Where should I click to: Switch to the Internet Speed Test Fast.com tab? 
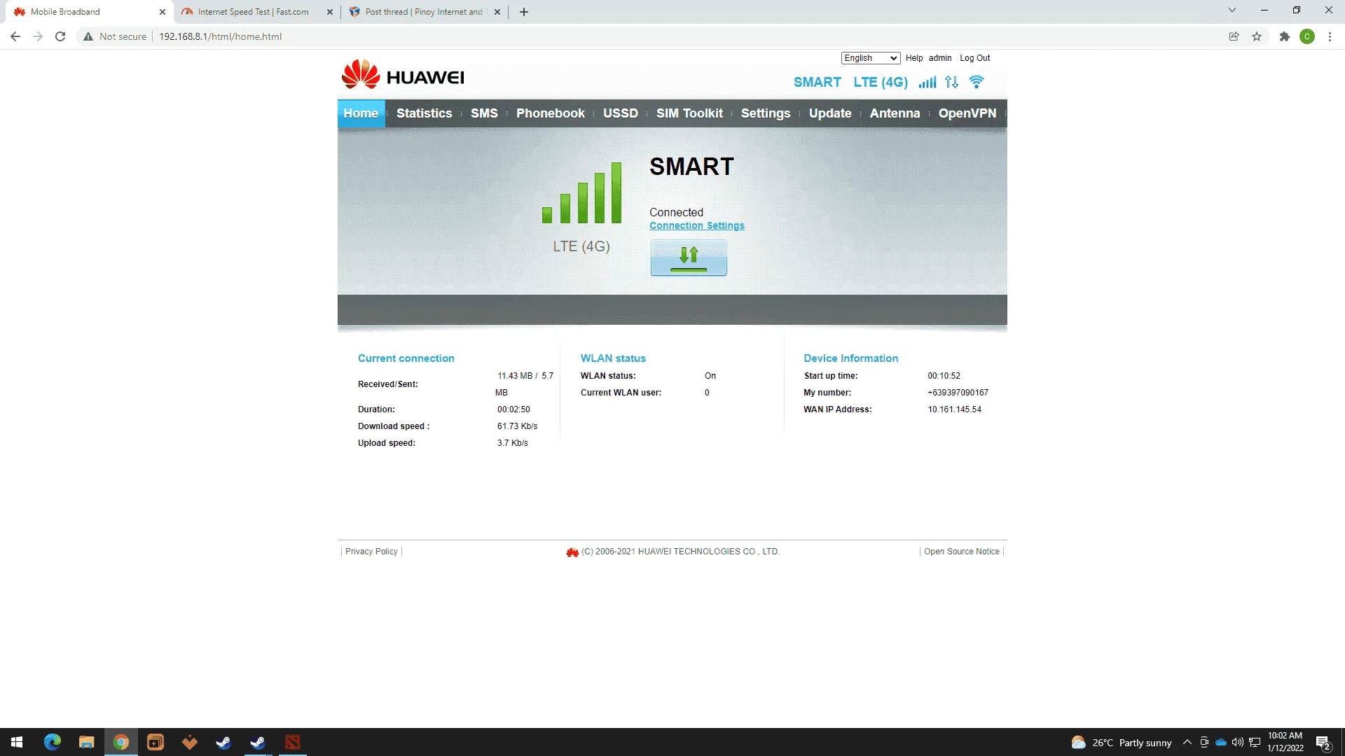252,12
